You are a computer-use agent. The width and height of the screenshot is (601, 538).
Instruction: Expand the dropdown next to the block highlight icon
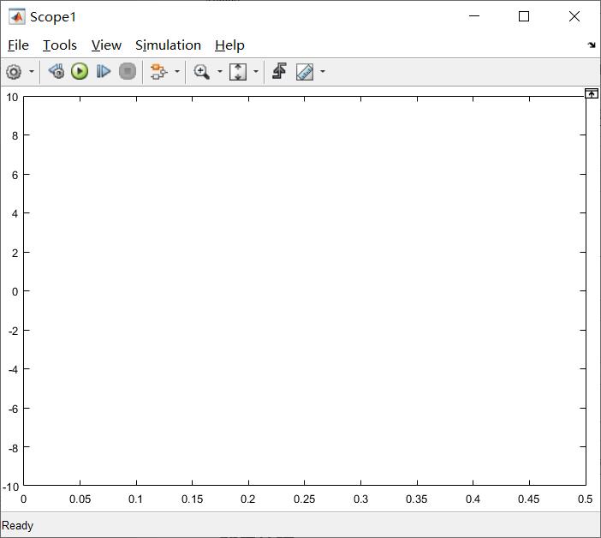(177, 72)
